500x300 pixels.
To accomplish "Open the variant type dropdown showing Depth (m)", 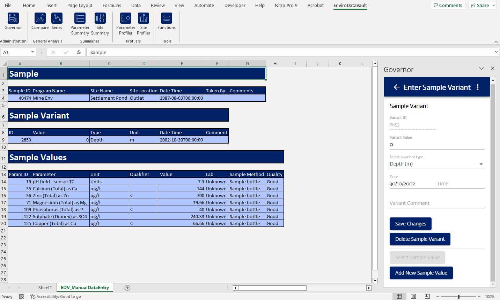I will 481,164.
